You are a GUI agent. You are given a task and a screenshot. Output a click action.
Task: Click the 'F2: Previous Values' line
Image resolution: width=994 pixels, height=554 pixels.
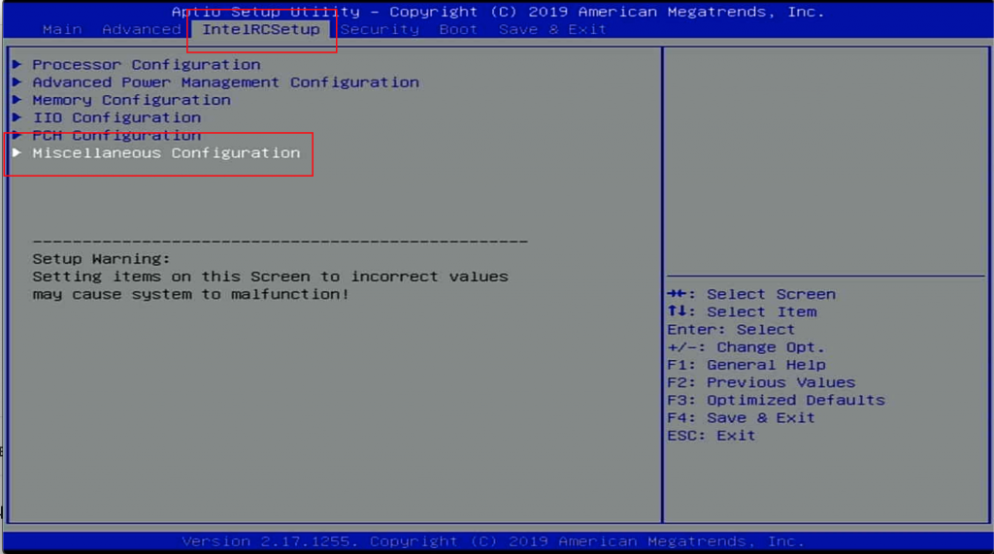(761, 383)
